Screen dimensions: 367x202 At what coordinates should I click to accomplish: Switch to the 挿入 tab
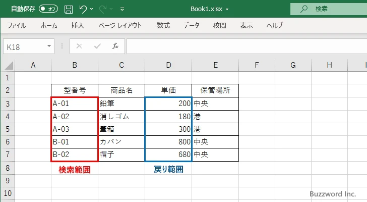(x=78, y=25)
